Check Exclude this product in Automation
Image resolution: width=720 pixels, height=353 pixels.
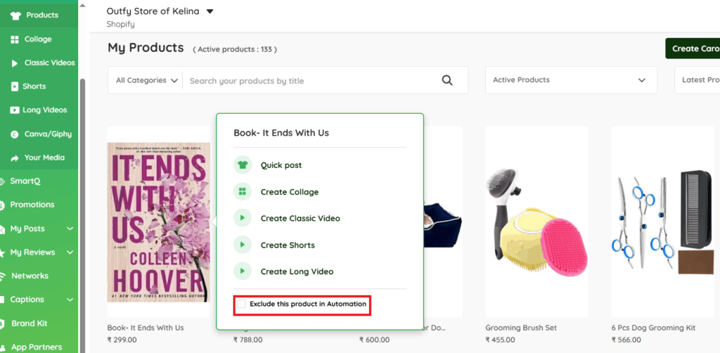(x=241, y=304)
